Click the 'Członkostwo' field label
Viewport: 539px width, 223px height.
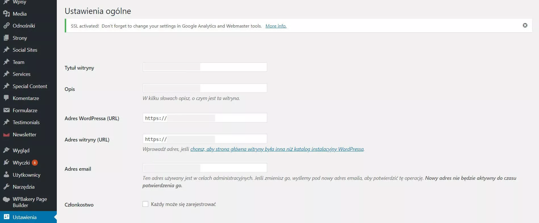click(x=79, y=205)
